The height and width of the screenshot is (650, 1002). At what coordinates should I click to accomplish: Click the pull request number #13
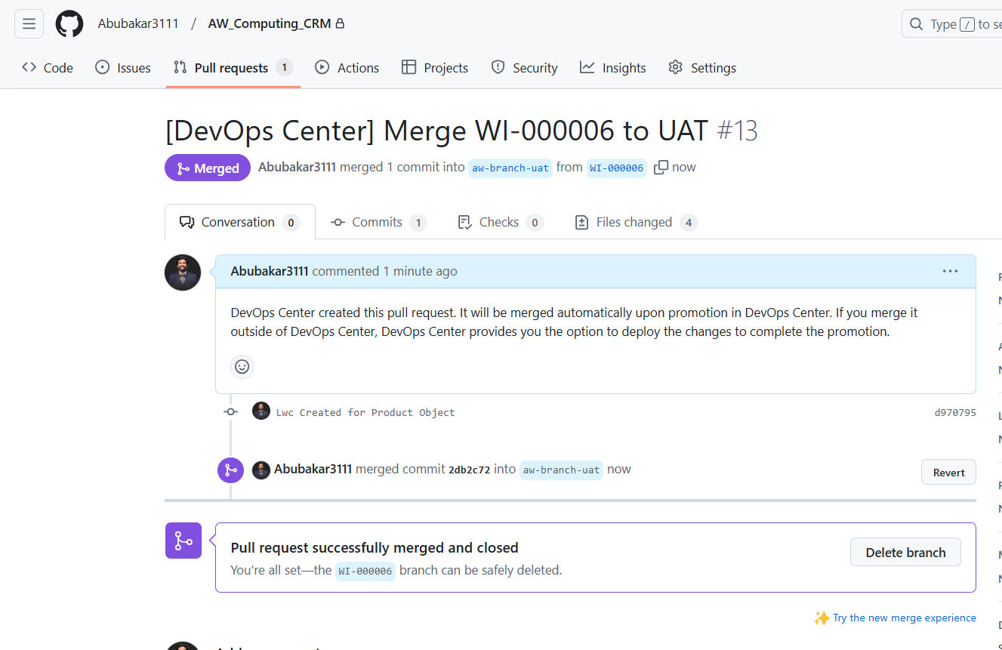click(736, 131)
